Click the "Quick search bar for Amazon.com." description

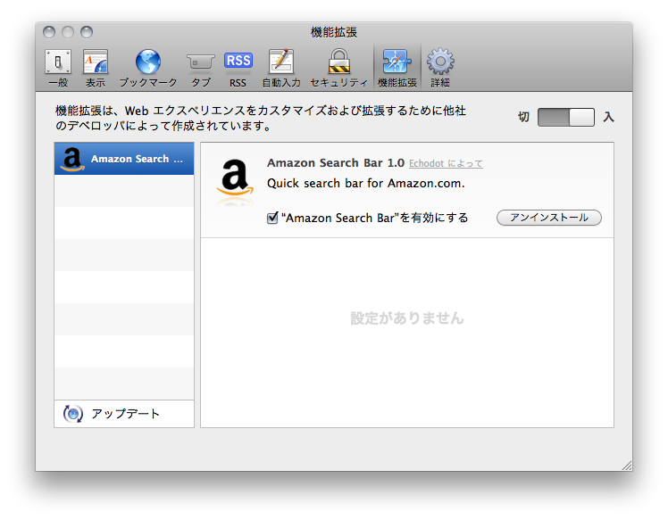[x=365, y=184]
